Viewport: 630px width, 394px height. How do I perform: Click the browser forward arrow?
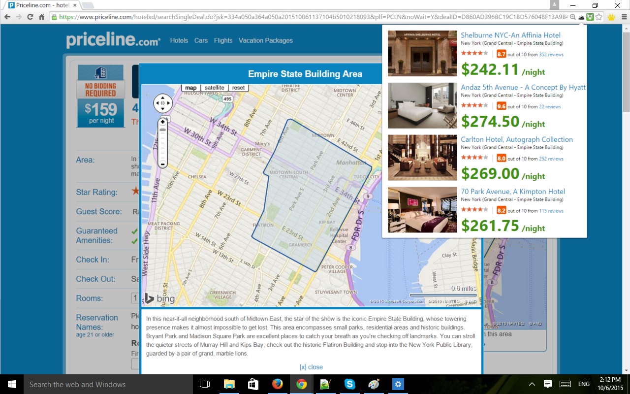(19, 17)
